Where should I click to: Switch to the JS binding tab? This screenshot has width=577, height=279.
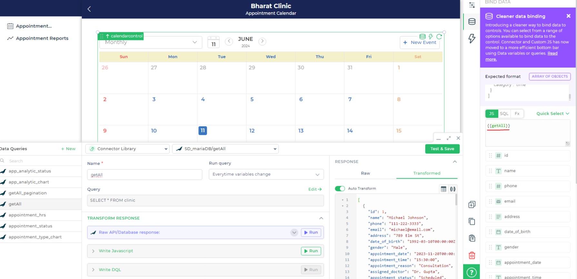492,114
